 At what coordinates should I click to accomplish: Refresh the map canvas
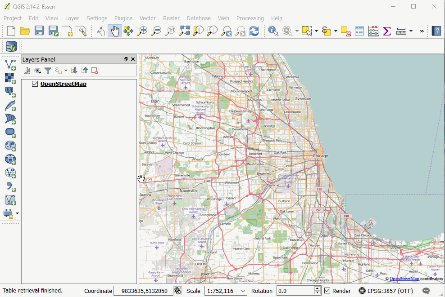pos(254,31)
